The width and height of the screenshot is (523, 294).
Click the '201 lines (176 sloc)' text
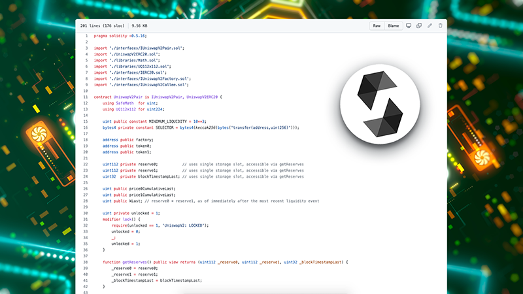click(102, 25)
